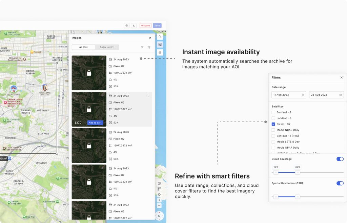Screen dimensions: 347x223
Task: Check Modis LSTE 8 Day satellite
Action: coord(273,142)
